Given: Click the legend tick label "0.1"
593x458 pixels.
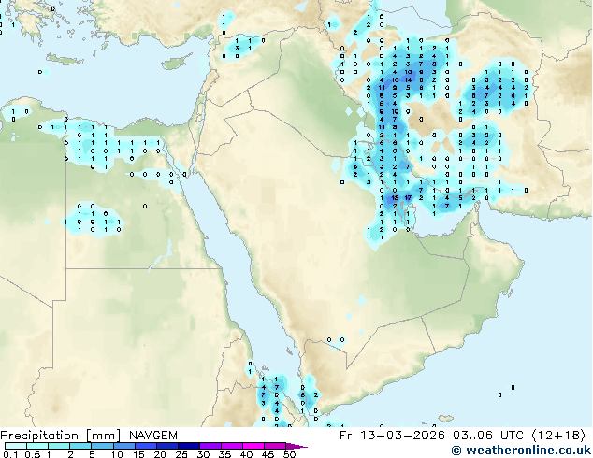Looking at the screenshot, I should pyautogui.click(x=10, y=454).
